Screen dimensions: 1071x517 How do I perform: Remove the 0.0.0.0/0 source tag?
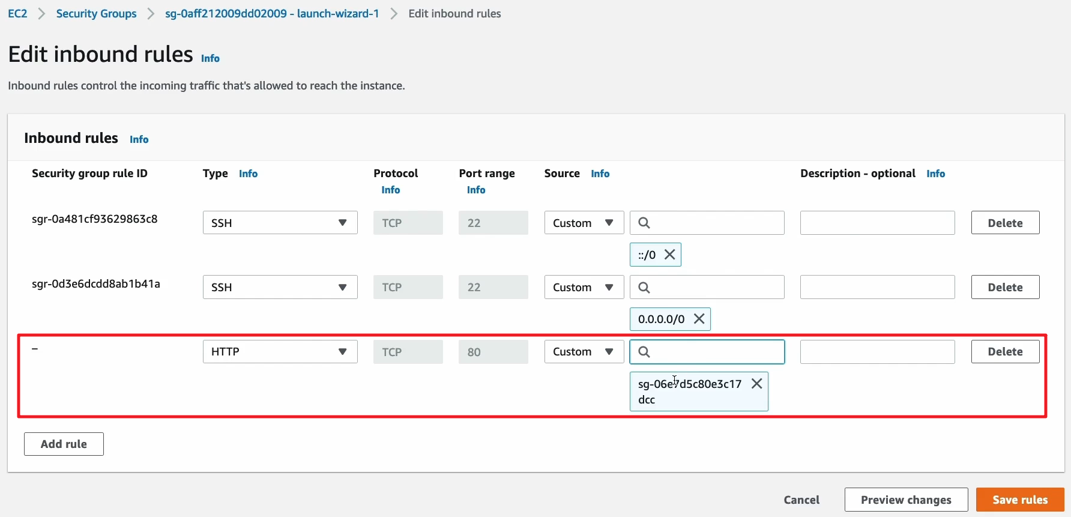click(699, 319)
